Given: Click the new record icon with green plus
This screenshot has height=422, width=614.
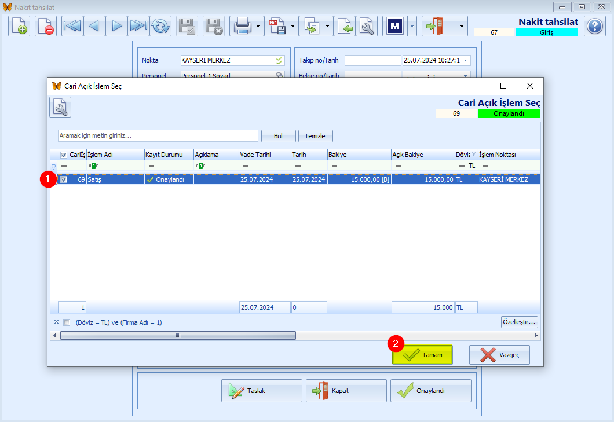Looking at the screenshot, I should coord(19,26).
